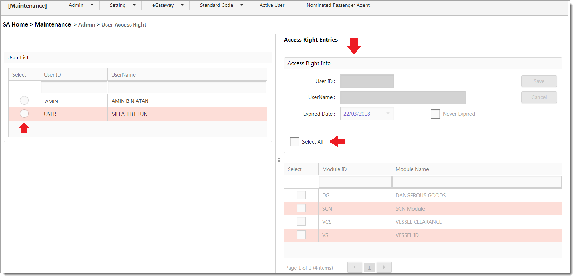Viewport: 576px width, 279px height.
Task: Click the Cancel button
Action: [539, 97]
